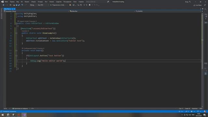
Task: Click the account sign-in icon
Action: pos(190,2)
